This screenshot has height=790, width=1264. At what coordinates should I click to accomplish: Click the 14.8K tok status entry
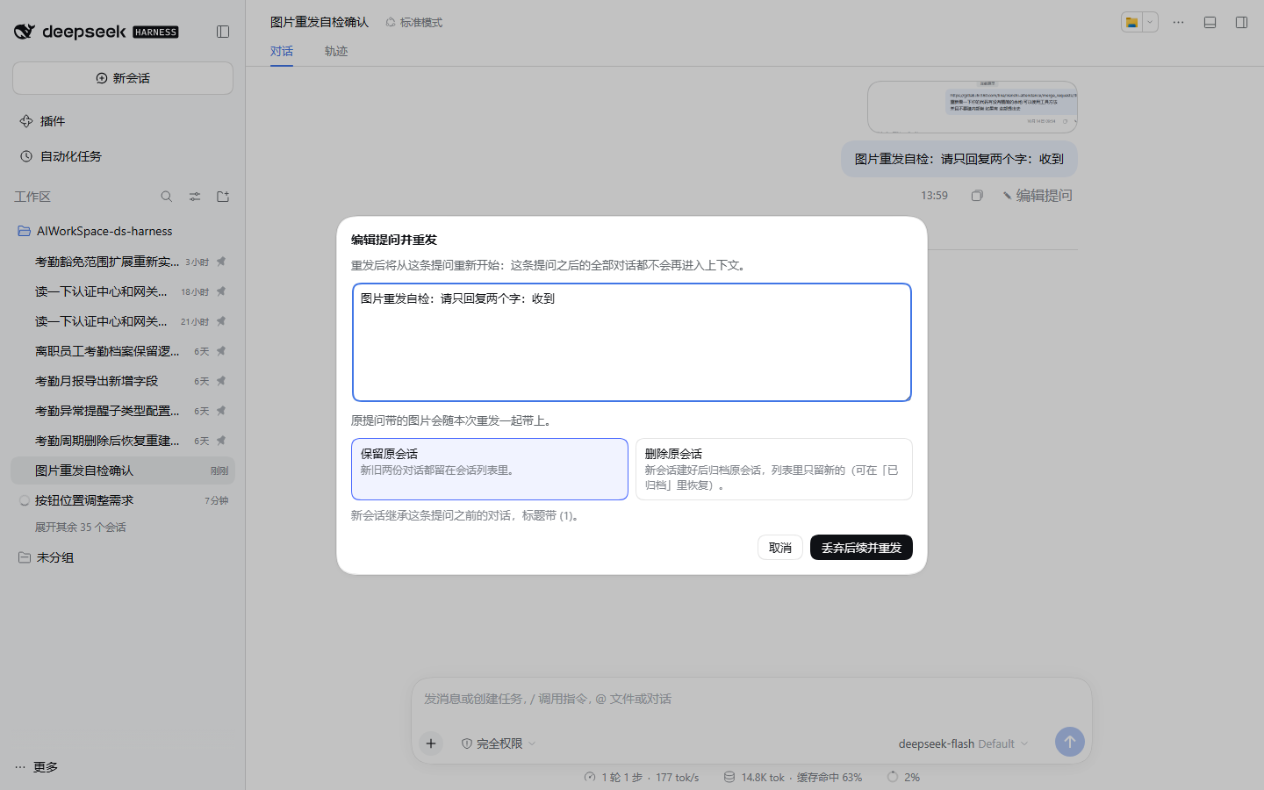tap(793, 778)
